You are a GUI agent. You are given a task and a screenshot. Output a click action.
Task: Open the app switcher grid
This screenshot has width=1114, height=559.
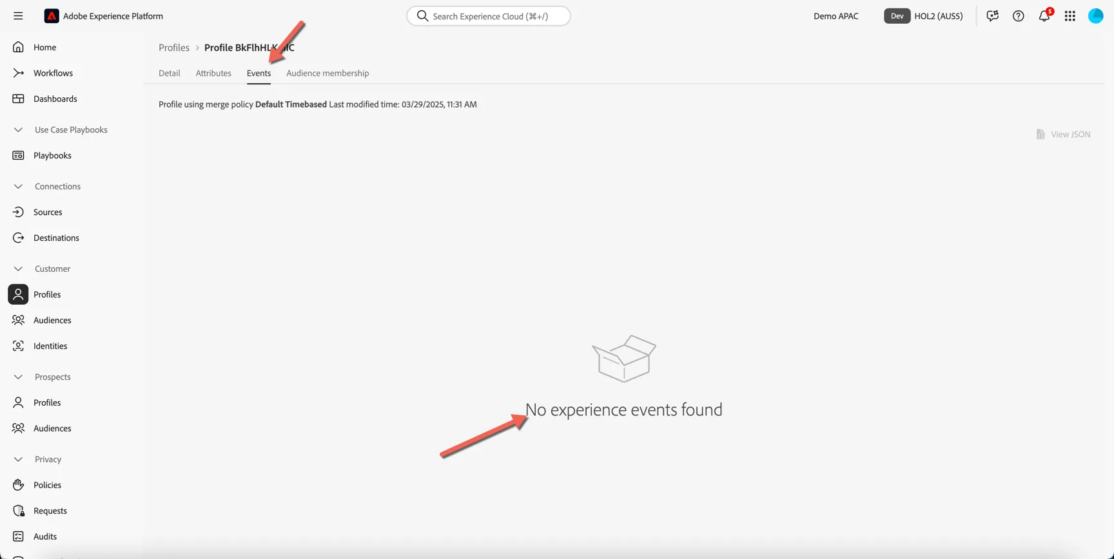1070,16
